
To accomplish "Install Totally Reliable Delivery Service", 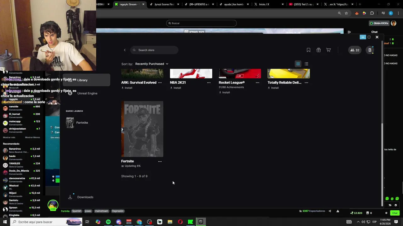I will pyautogui.click(x=273, y=88).
